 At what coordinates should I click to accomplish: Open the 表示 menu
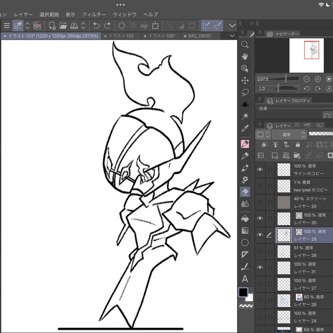click(71, 14)
